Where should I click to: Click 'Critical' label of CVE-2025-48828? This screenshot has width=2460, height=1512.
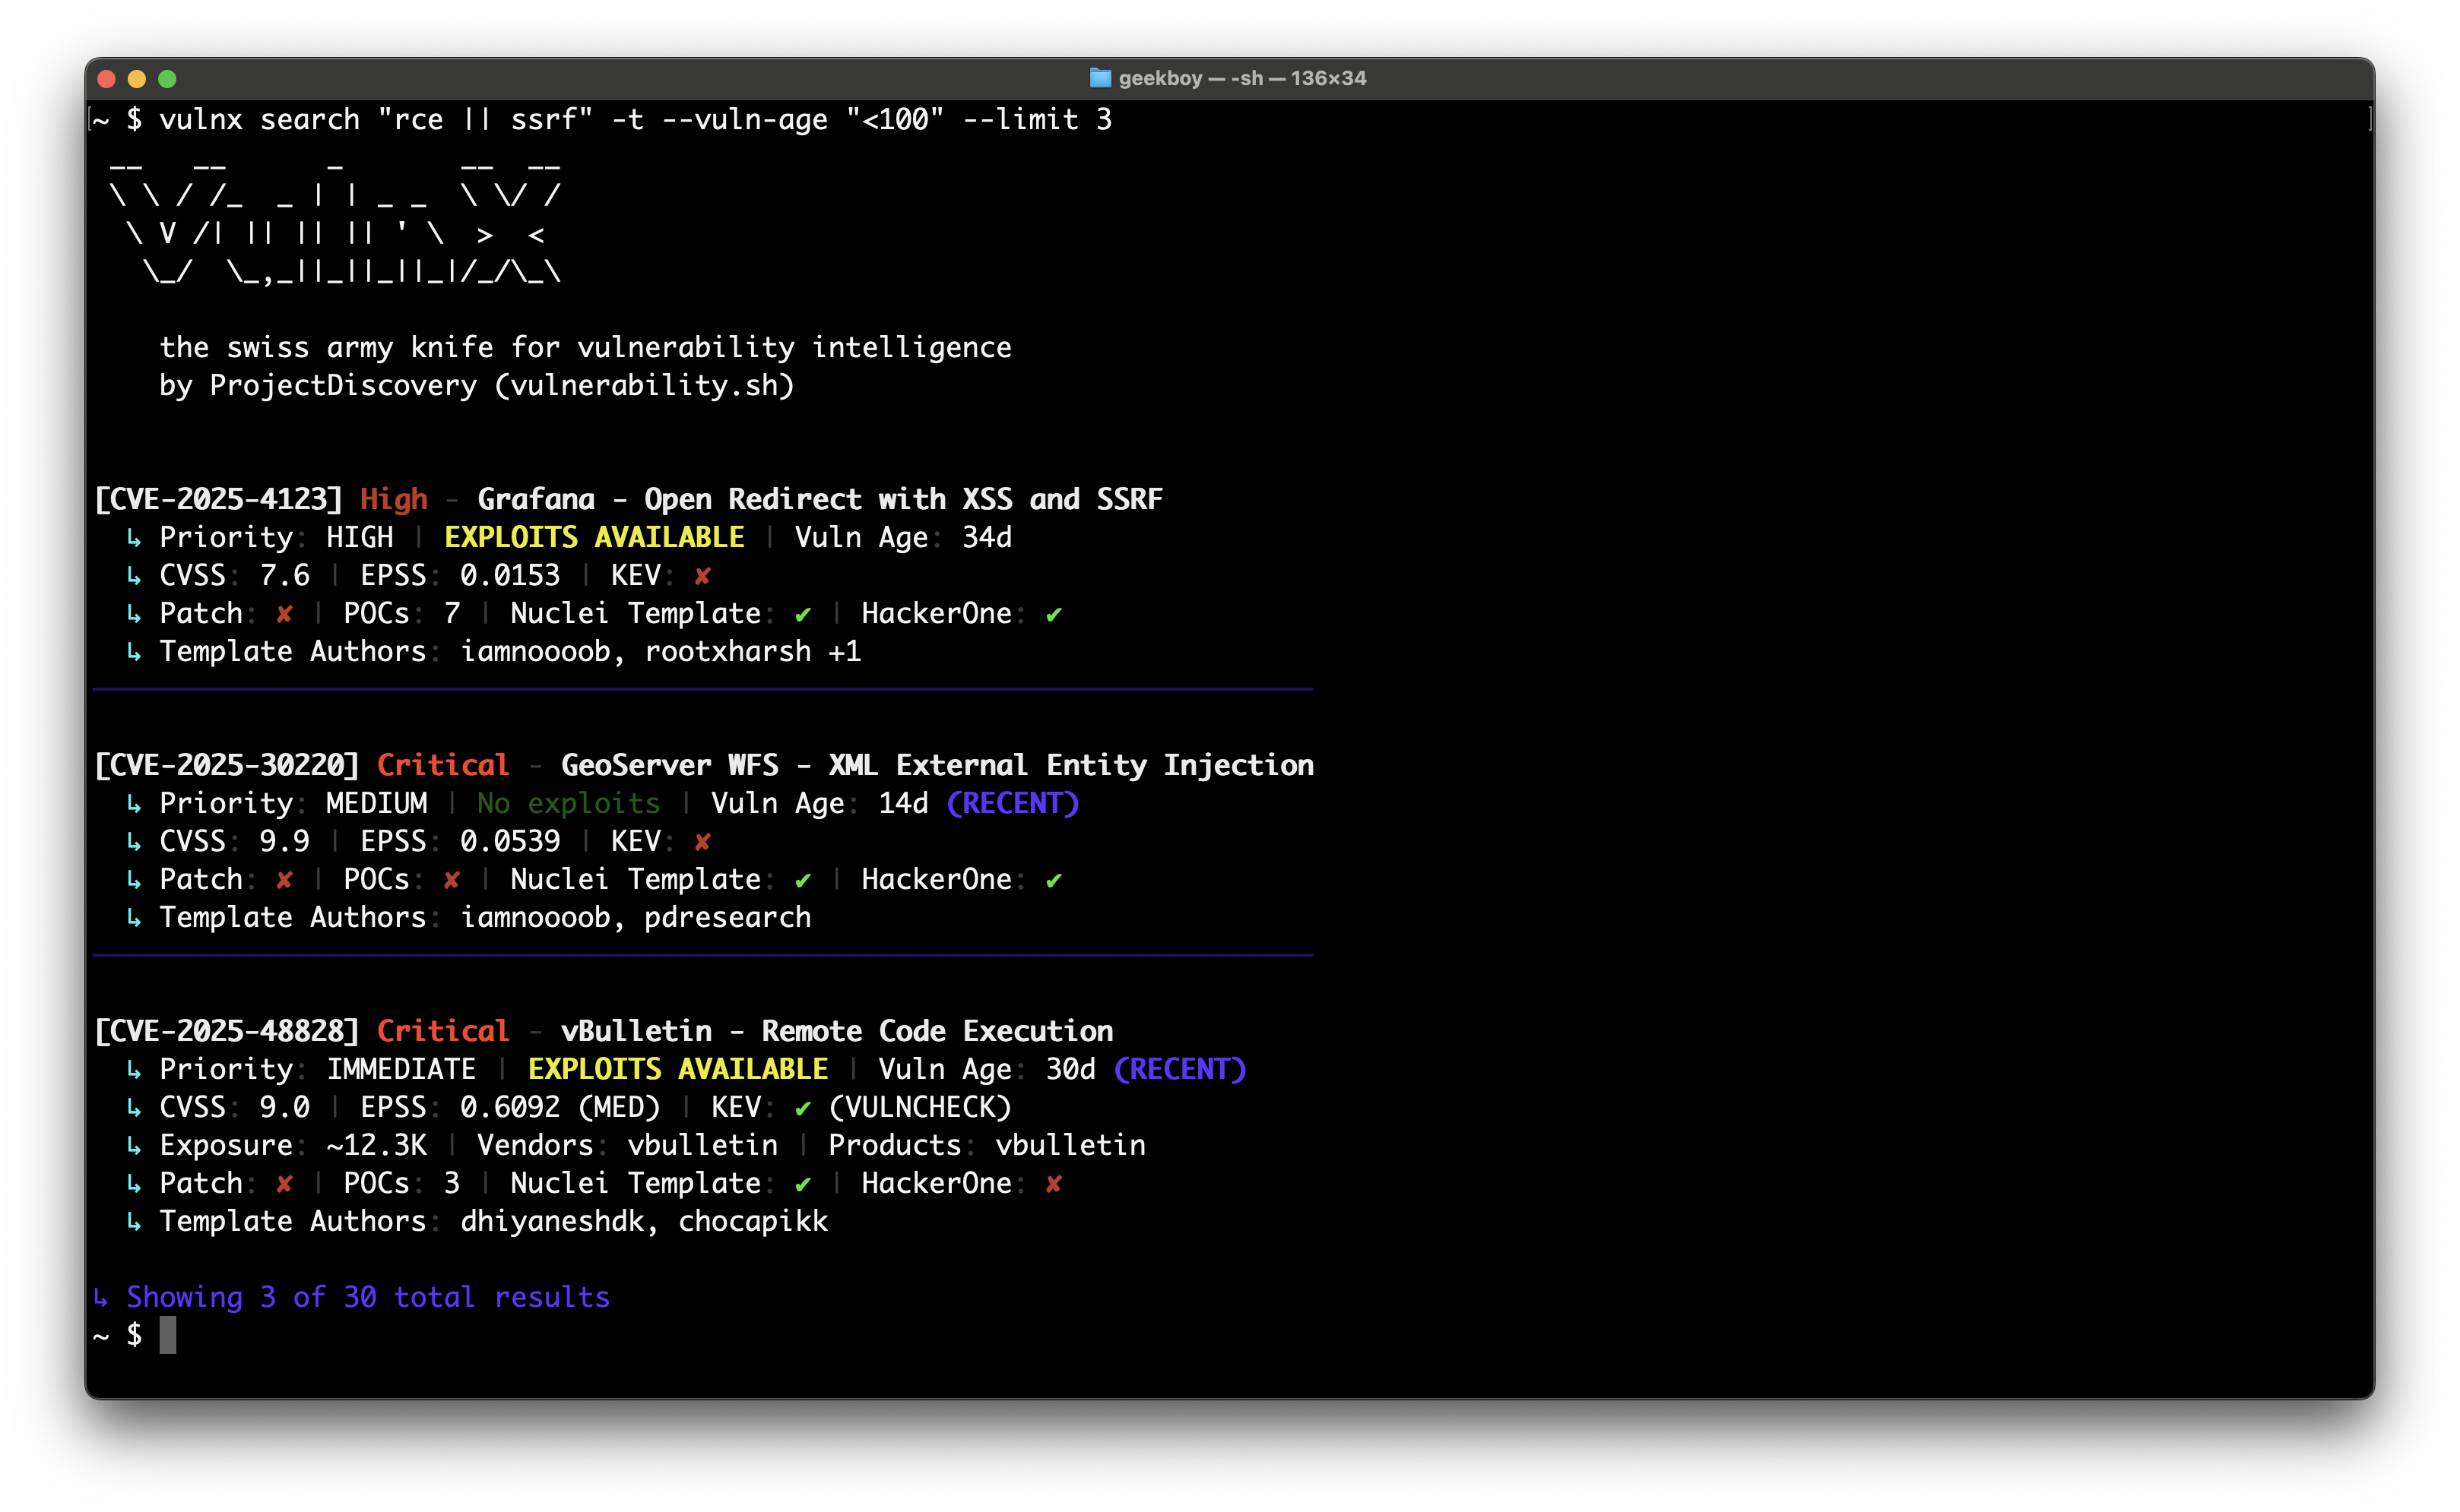[443, 1031]
